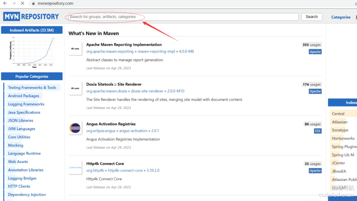Image resolution: width=357 pixels, height=201 pixels.
Task: Open Mocking category
Action: coord(15,145)
